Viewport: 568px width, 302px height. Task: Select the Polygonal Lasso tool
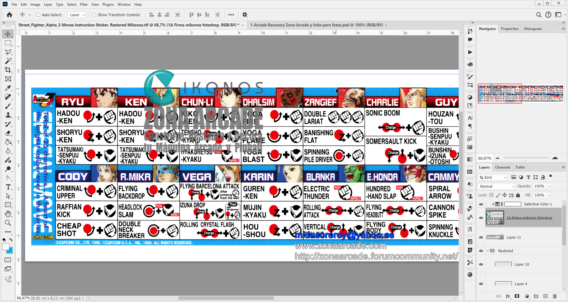point(8,52)
